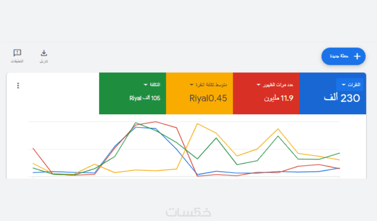
Task: Click the red line's highest peak in chart
Action: [155, 121]
